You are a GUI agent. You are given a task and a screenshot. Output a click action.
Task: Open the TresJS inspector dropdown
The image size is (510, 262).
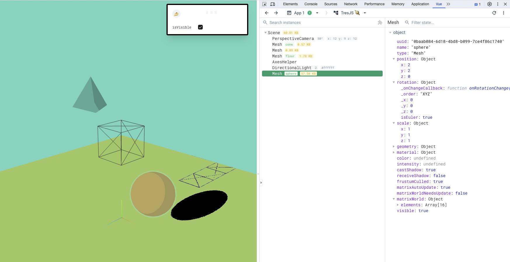point(365,13)
